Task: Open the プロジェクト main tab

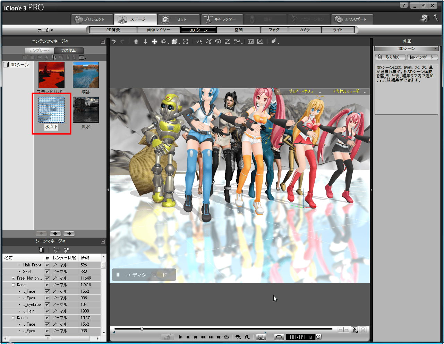Action: click(93, 19)
